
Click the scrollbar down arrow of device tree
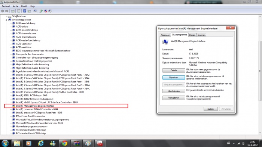(x=260, y=133)
